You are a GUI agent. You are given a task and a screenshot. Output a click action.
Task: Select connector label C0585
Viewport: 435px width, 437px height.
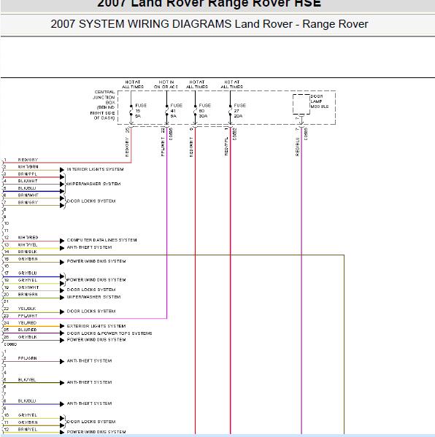306,134
